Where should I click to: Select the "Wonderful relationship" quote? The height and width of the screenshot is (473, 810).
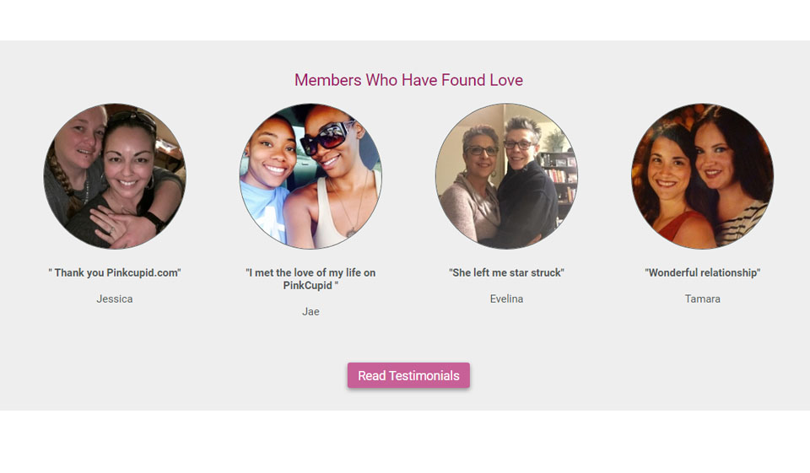coord(702,273)
